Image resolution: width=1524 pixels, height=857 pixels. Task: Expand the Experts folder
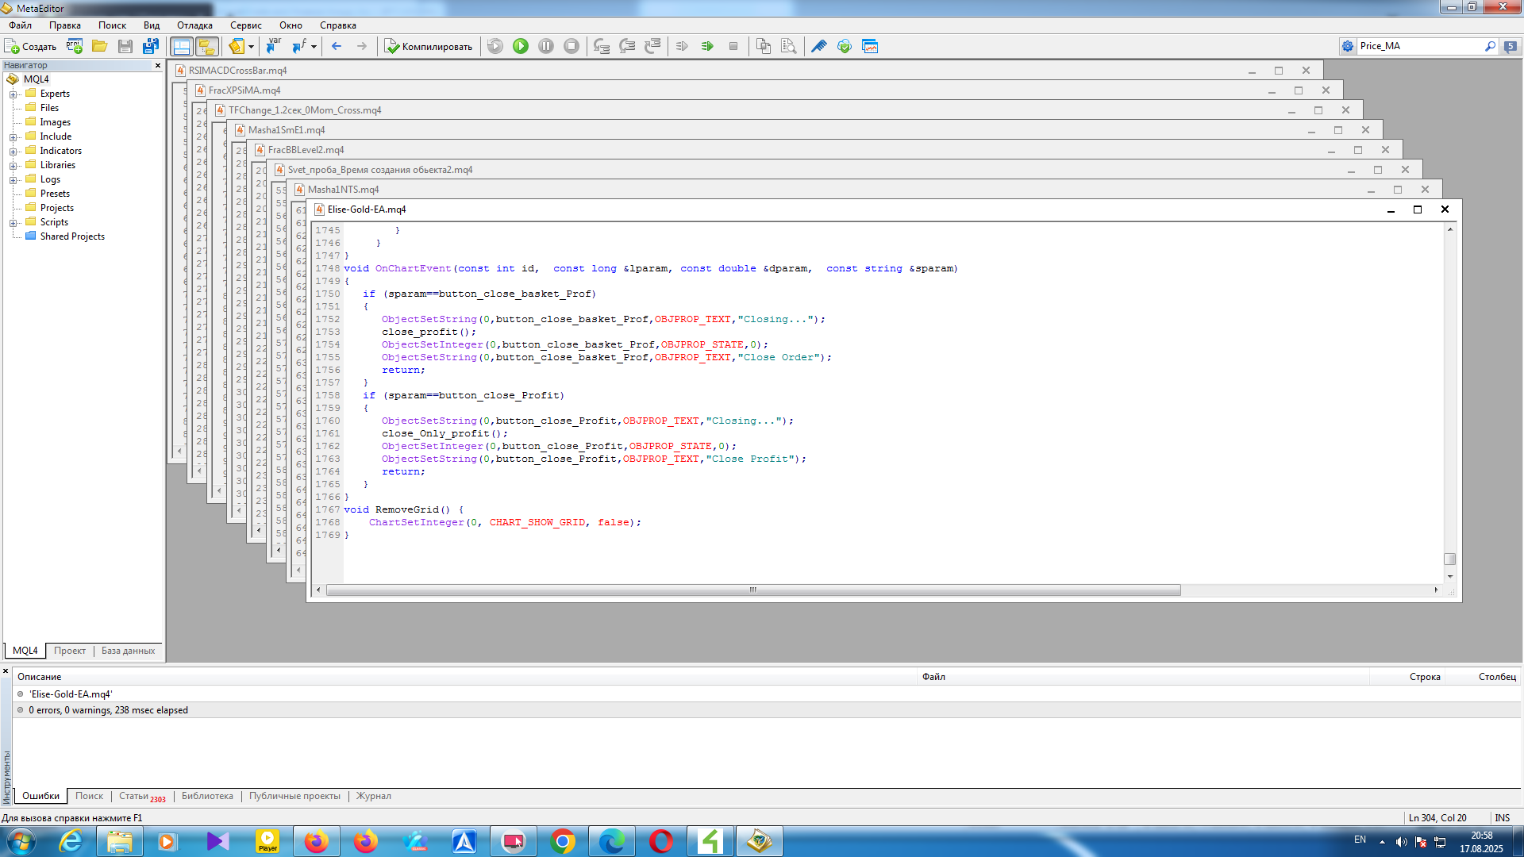pyautogui.click(x=13, y=94)
